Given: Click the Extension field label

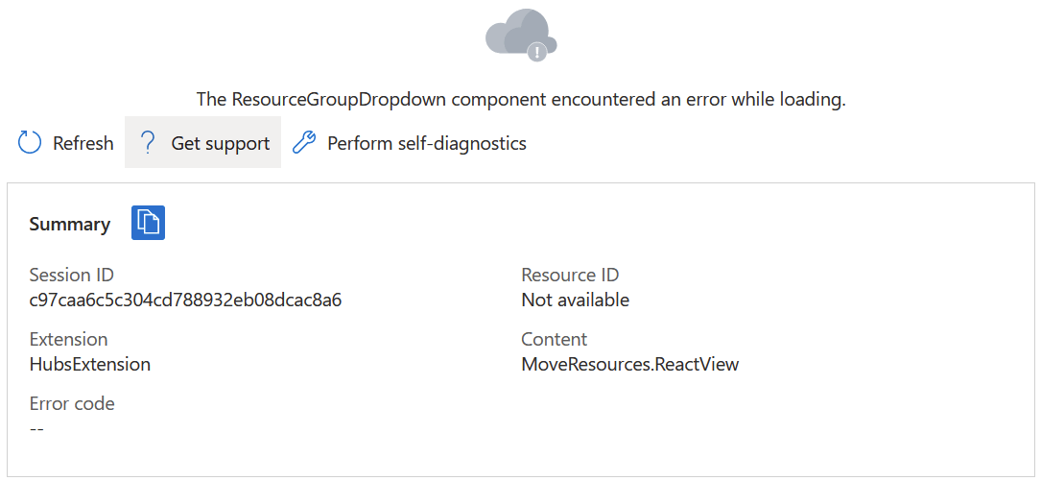Looking at the screenshot, I should (68, 339).
